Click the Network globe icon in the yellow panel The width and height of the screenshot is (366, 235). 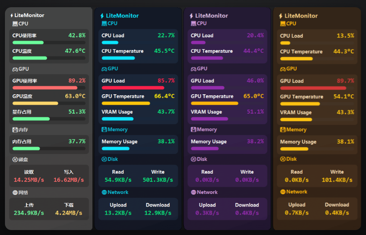click(283, 192)
